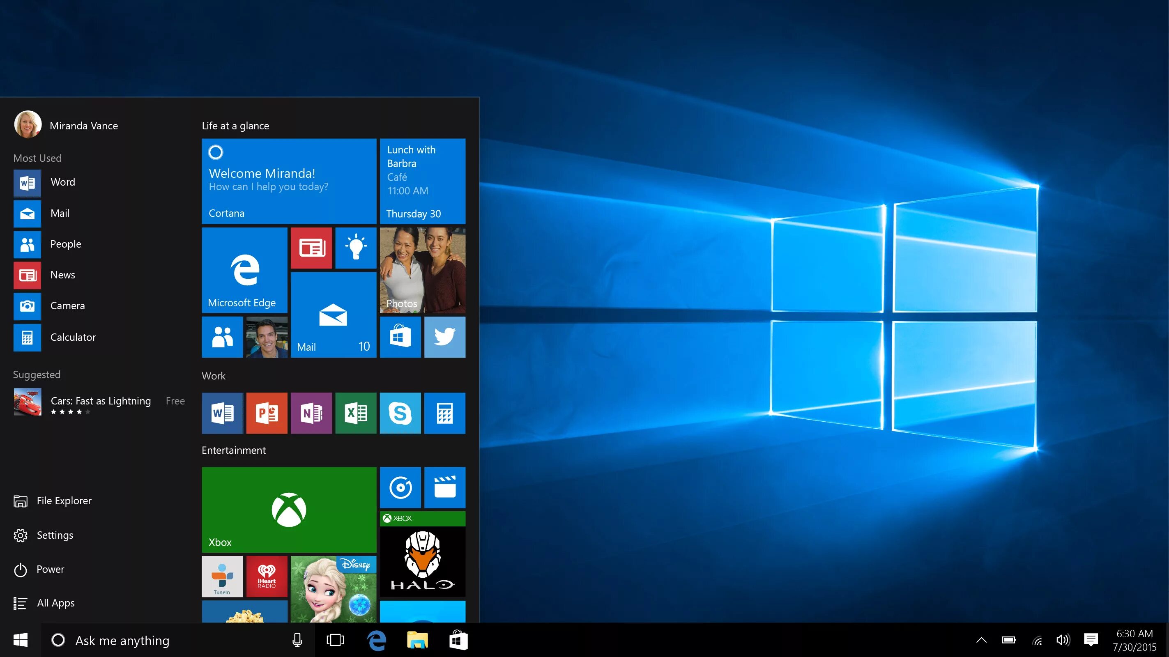The image size is (1169, 657).
Task: Select PowerPoint in Work section
Action: 267,412
